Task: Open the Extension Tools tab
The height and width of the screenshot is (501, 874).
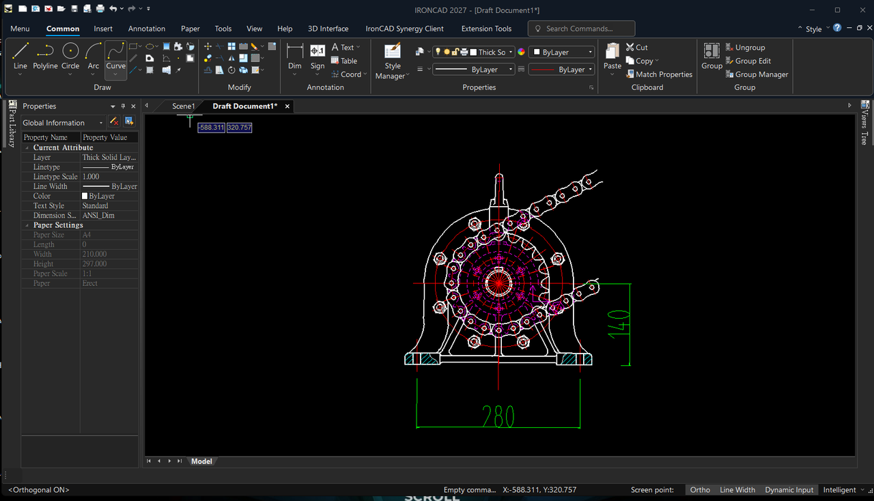Action: click(x=486, y=29)
